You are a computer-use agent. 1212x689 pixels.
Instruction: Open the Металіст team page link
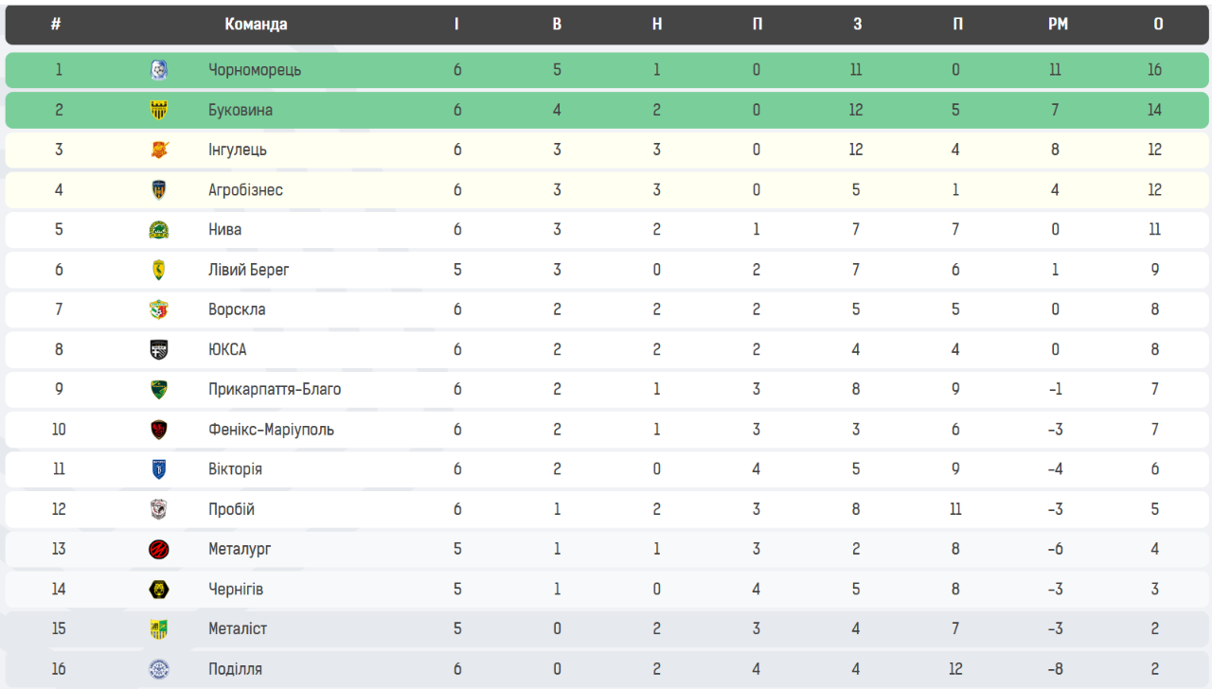pyautogui.click(x=238, y=629)
